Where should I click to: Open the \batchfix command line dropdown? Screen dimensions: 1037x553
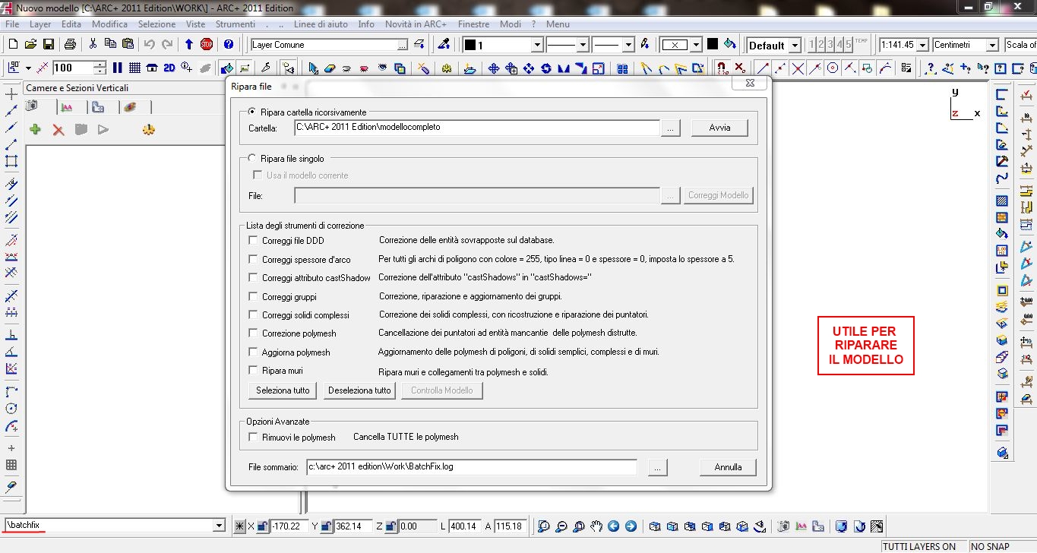click(219, 525)
